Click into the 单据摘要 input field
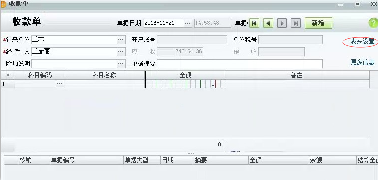The image size is (378, 180). [240, 64]
